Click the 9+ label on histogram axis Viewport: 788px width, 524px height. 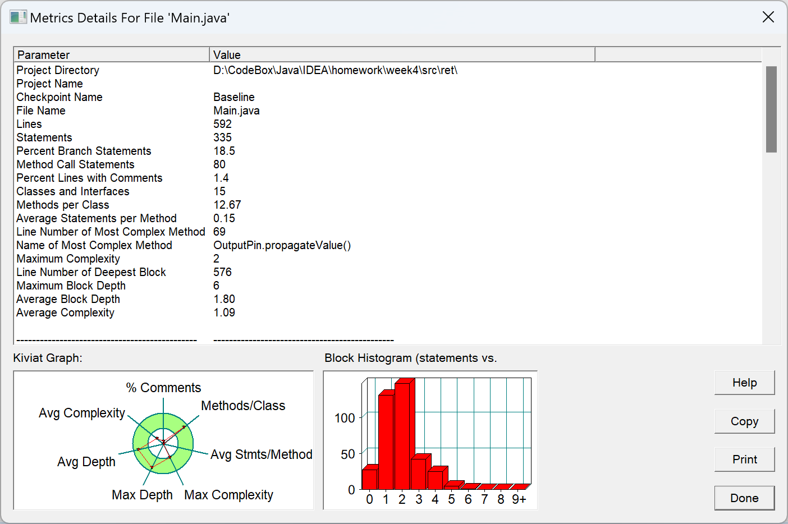click(x=519, y=499)
